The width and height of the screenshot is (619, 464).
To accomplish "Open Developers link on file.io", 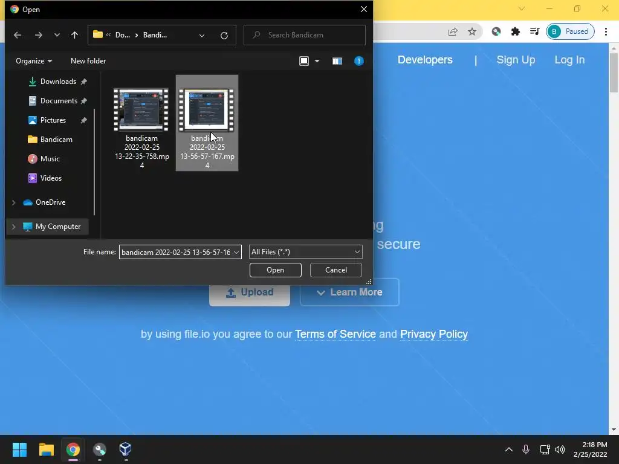I will click(425, 60).
